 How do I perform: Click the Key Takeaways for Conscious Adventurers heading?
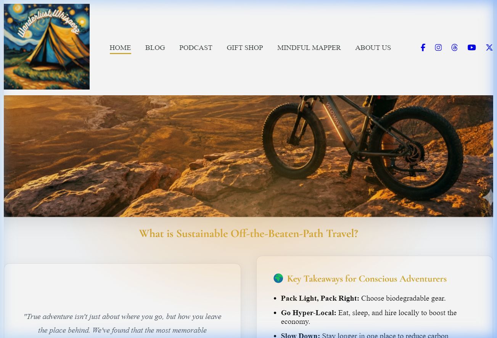point(367,279)
